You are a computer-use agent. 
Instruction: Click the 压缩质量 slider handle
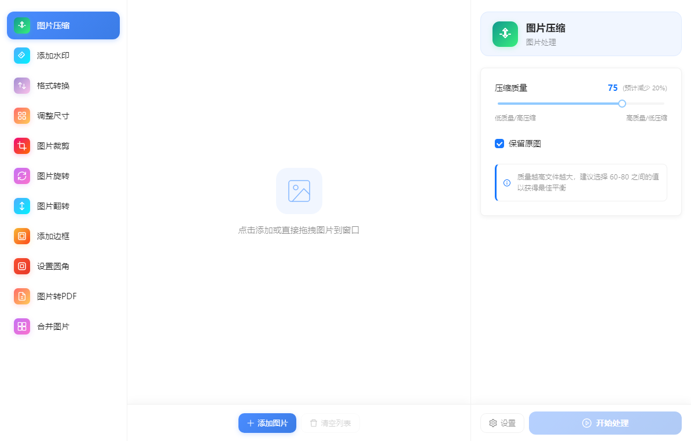click(622, 104)
